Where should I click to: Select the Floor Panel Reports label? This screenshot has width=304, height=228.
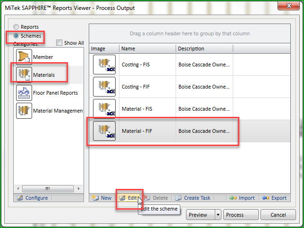pos(55,93)
